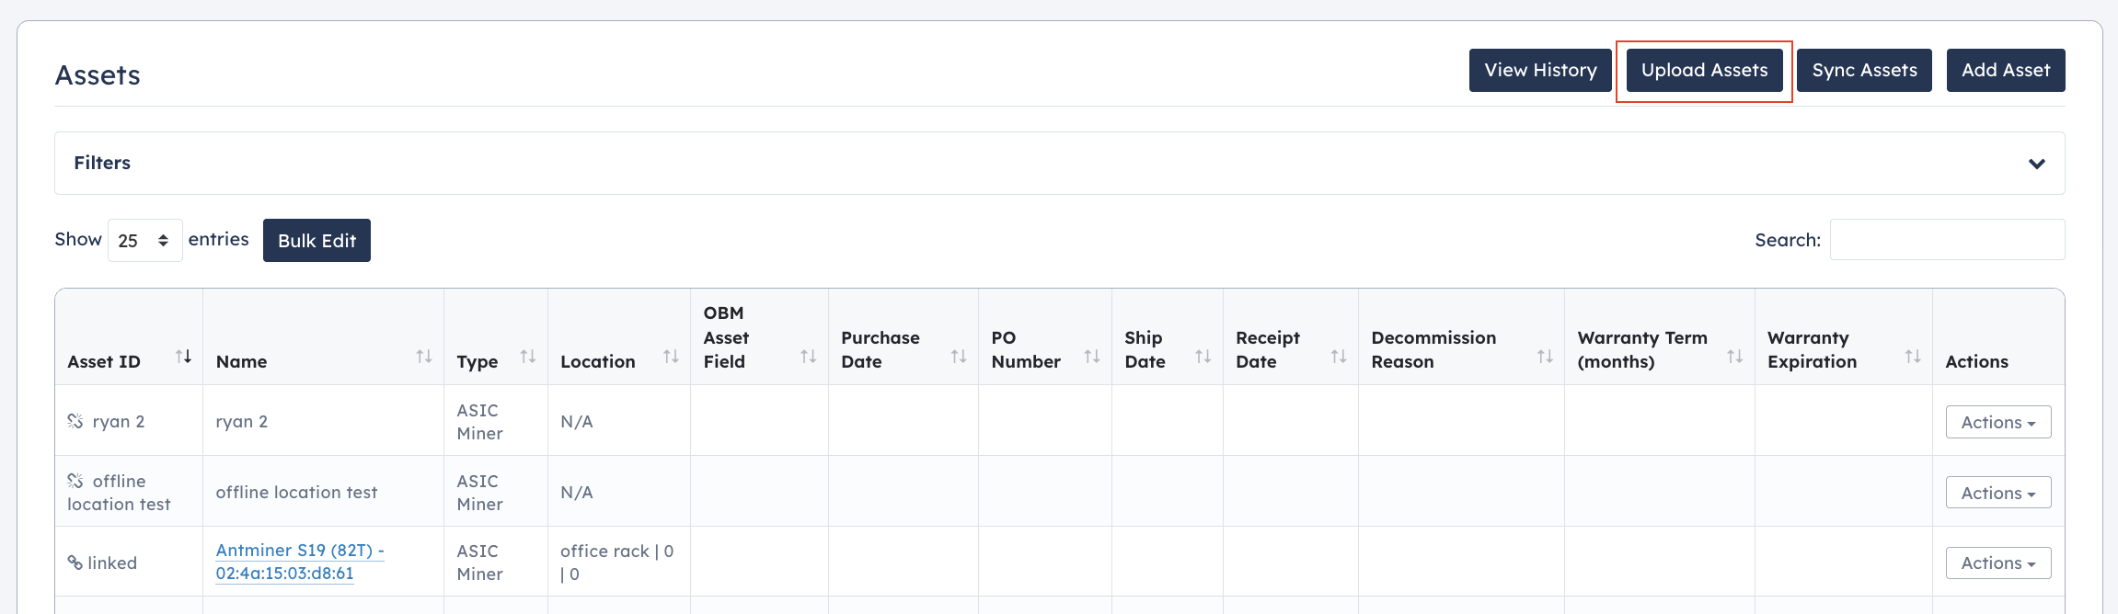Click the Assets page heading
This screenshot has width=2118, height=614.
98,75
